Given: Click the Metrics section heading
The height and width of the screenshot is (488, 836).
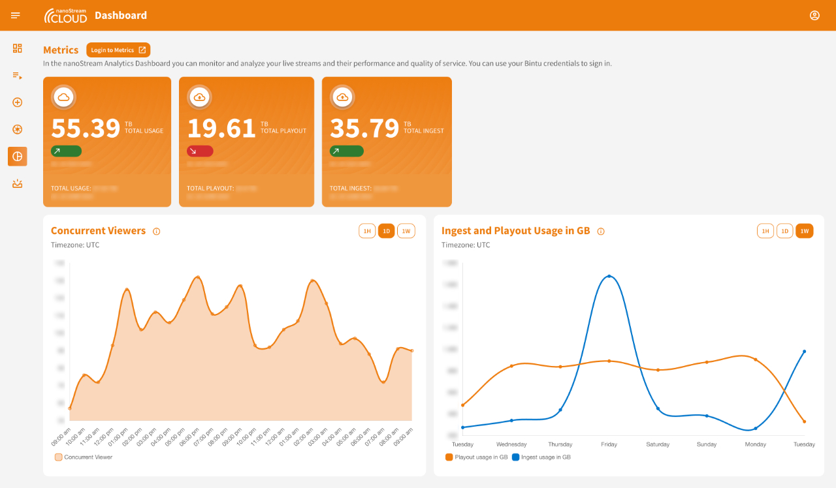Looking at the screenshot, I should 61,50.
